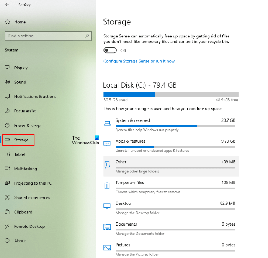This screenshot has height=258, width=268.
Task: Click the search magnifier icon
Action: click(x=88, y=36)
